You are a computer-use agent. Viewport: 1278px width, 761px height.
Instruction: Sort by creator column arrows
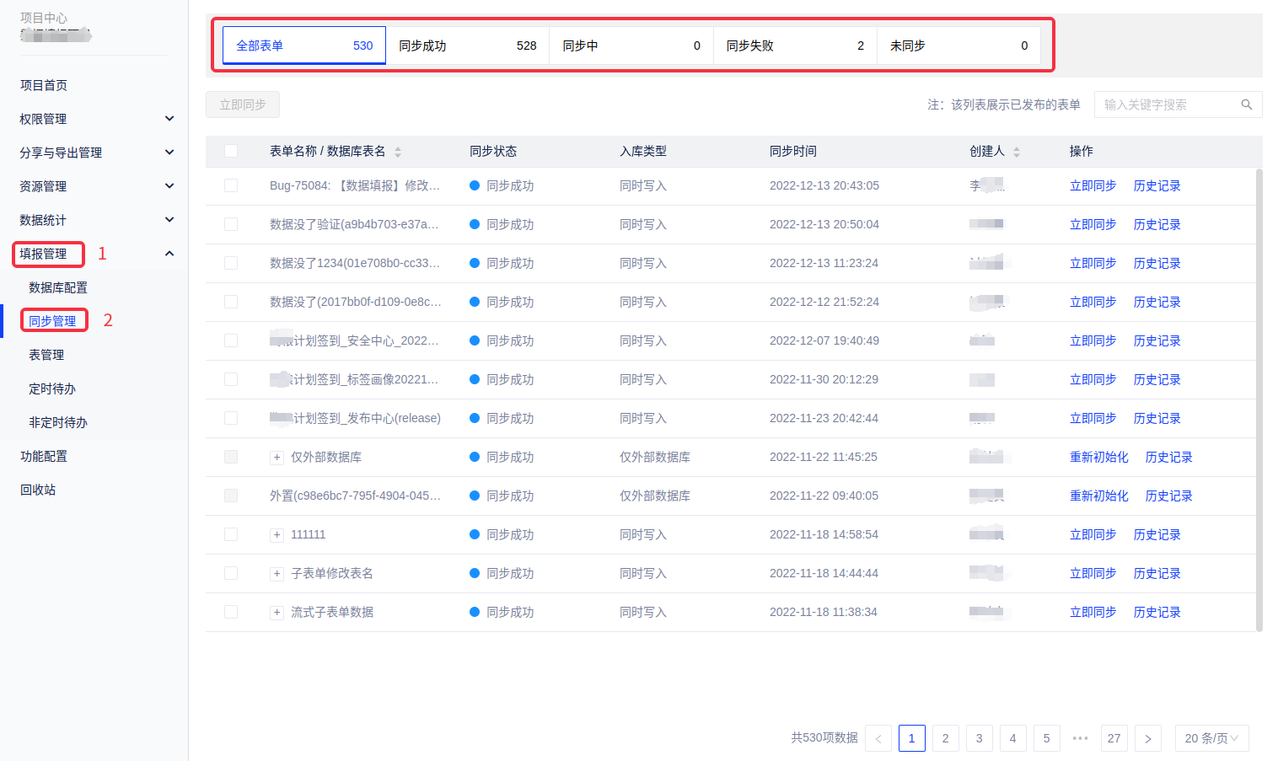[x=1017, y=152]
